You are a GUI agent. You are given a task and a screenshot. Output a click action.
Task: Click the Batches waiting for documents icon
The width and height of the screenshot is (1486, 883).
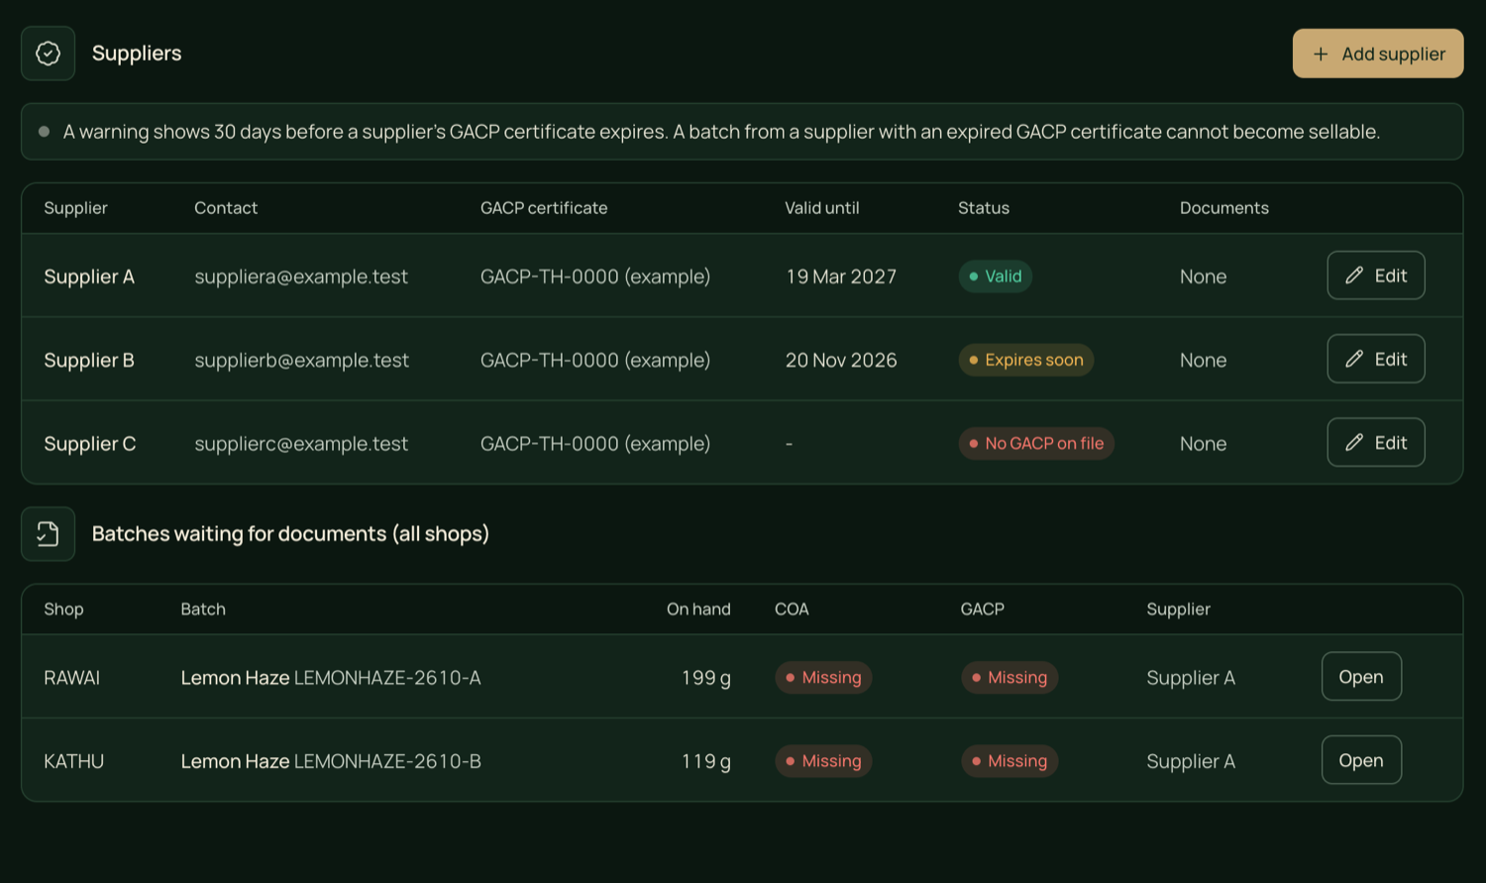[x=48, y=534]
